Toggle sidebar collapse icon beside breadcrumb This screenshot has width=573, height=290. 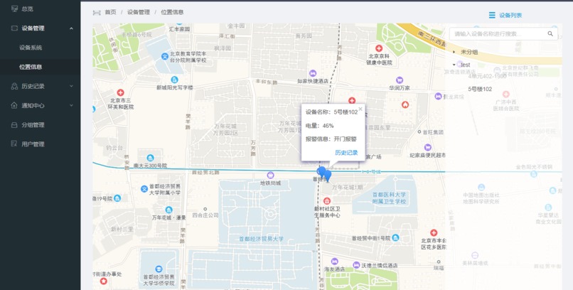[97, 12]
